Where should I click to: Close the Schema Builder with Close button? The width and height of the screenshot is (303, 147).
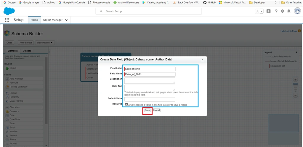[x=9, y=43]
